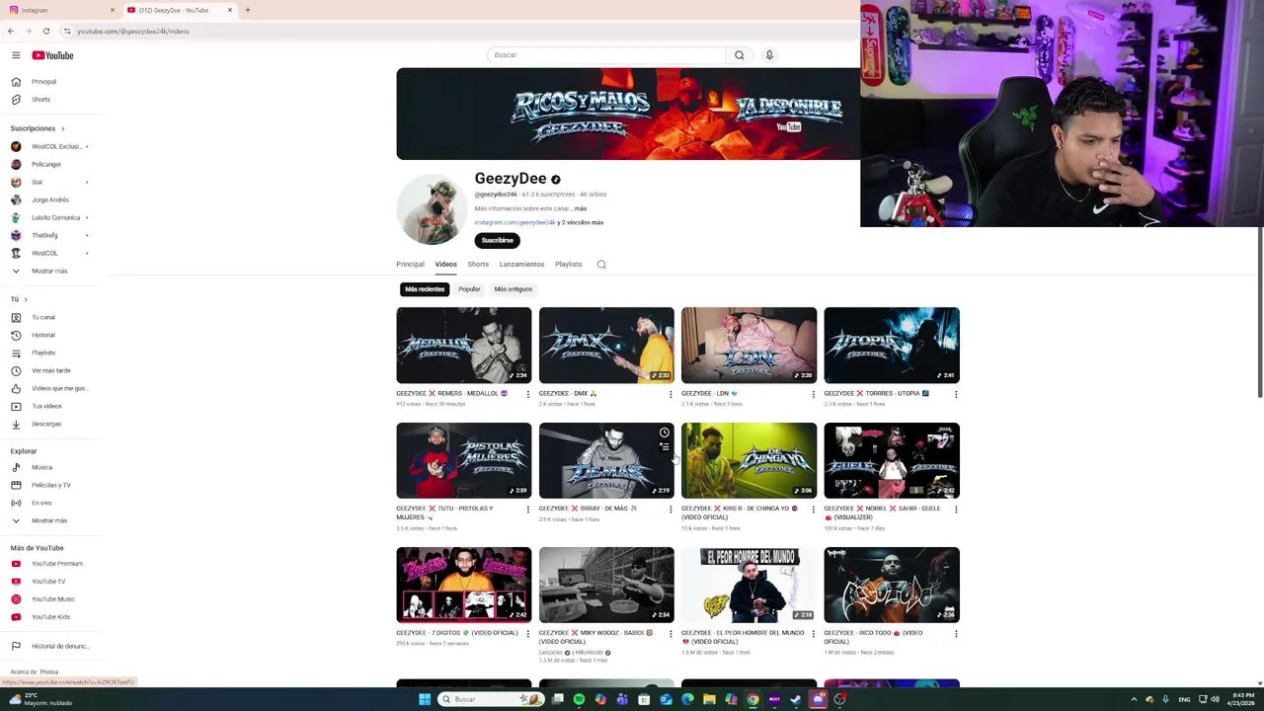Switch to the Principal channel tab
Viewport: 1264px width, 711px height.
(410, 265)
